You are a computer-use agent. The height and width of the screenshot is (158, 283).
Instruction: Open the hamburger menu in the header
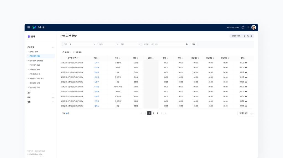pyautogui.click(x=28, y=27)
